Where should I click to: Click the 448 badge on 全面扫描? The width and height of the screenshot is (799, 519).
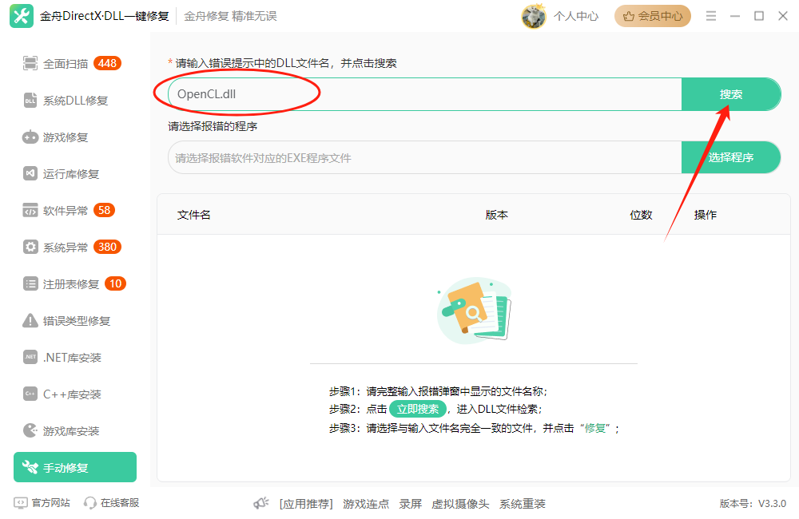click(x=108, y=63)
